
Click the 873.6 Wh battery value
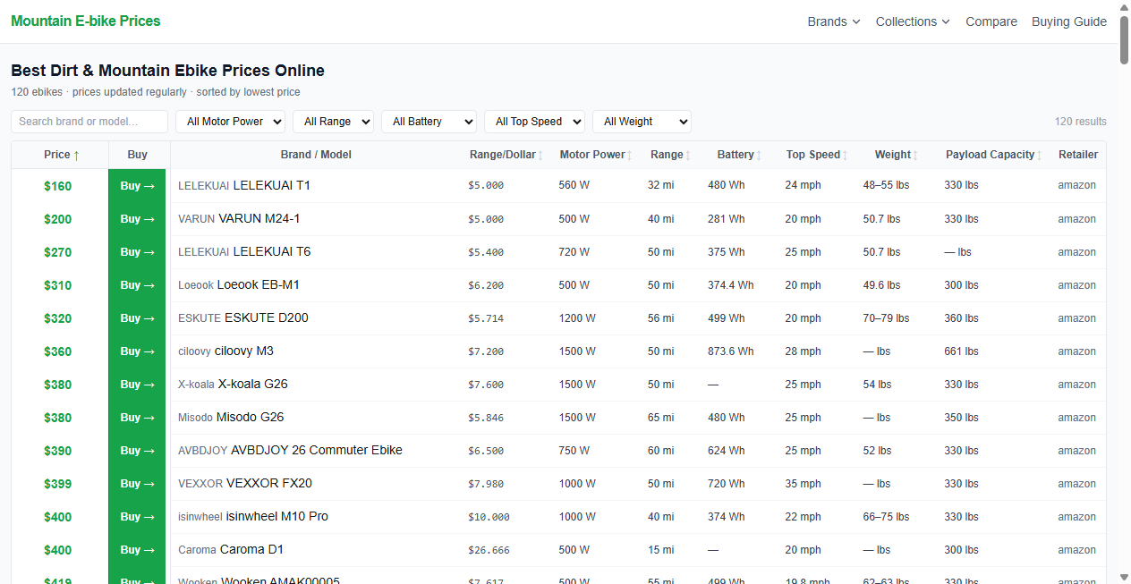coord(731,351)
